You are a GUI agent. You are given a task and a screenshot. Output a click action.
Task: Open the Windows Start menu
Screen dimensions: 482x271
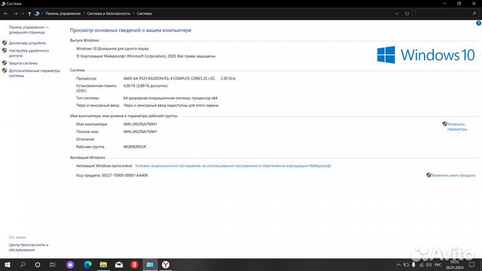(7, 264)
